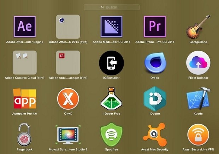
Task: Launch the iOSinstaller app
Action: [x=112, y=63]
